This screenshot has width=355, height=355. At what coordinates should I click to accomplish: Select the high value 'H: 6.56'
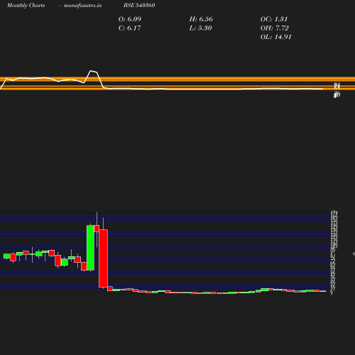point(201,19)
